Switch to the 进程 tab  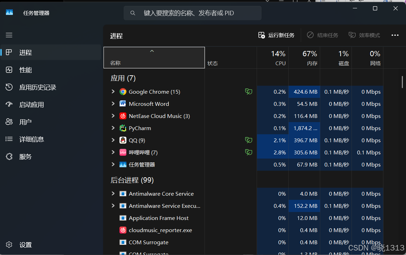[x=51, y=52]
